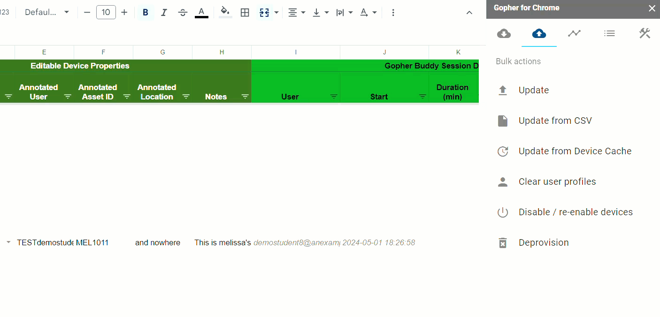Open the text color picker
Image resolution: width=660 pixels, height=317 pixels.
pyautogui.click(x=201, y=12)
